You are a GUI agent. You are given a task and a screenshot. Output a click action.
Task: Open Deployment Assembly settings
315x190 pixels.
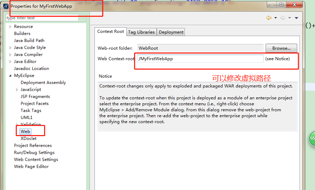click(x=43, y=83)
